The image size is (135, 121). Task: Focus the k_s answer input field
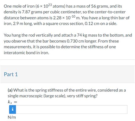coord(71,109)
